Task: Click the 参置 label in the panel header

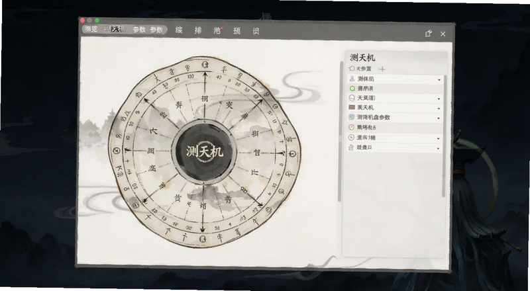Action: coord(364,69)
